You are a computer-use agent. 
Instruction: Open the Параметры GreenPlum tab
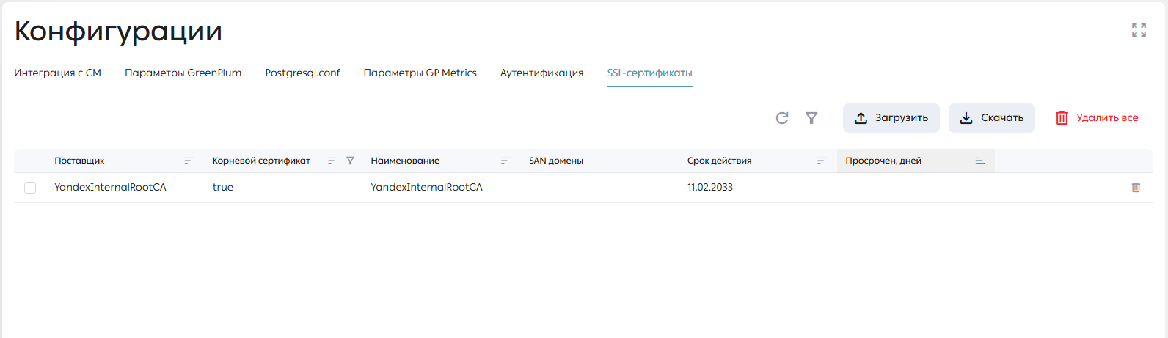(x=183, y=73)
